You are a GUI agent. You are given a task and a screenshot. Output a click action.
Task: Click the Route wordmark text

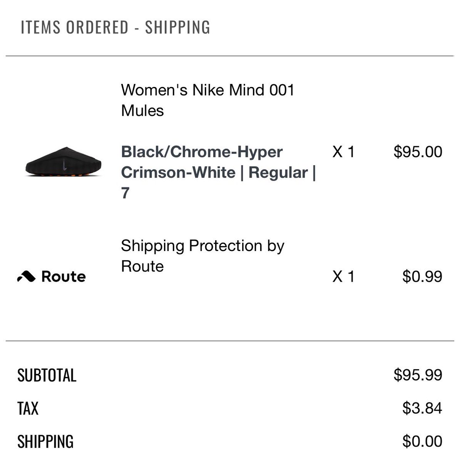64,276
